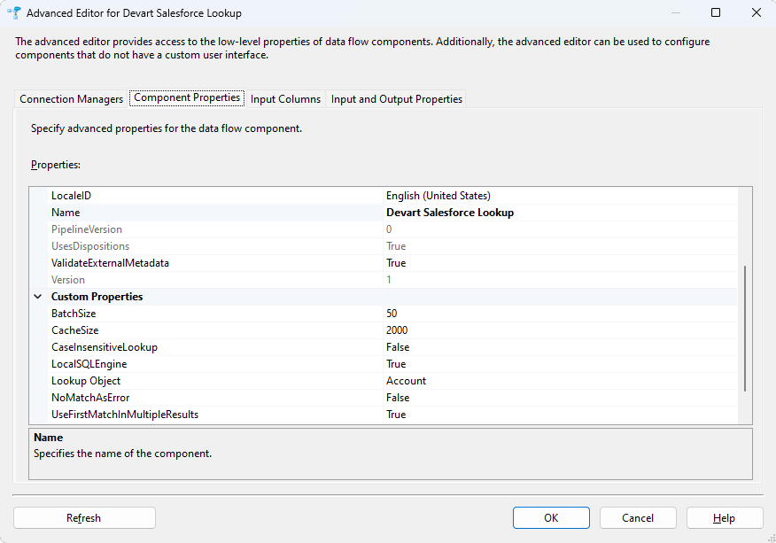Open Help for the advanced editor
The height and width of the screenshot is (543, 776).
coord(724,518)
